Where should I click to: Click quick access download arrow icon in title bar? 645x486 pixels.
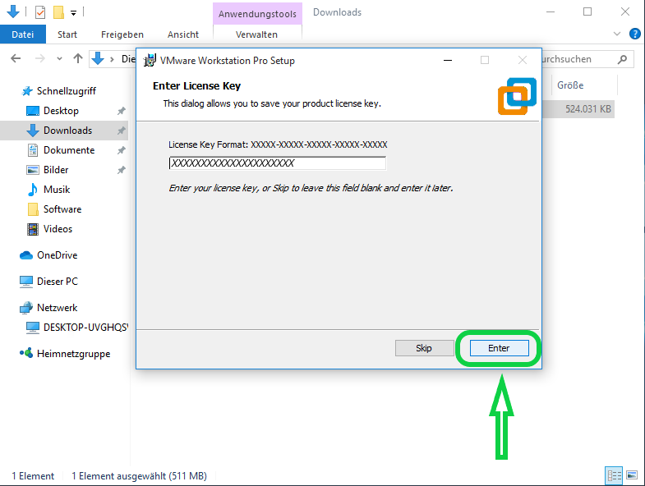[x=13, y=11]
